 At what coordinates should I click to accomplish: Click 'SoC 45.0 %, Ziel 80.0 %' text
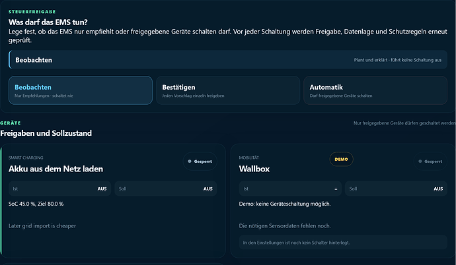click(36, 204)
